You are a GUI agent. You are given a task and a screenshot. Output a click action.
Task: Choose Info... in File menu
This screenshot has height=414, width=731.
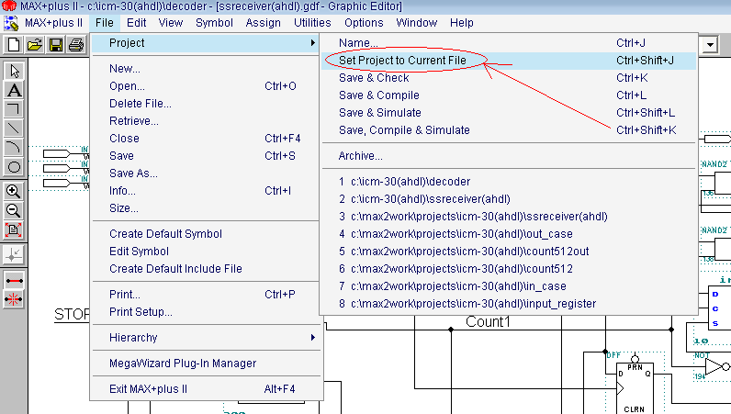click(x=205, y=191)
